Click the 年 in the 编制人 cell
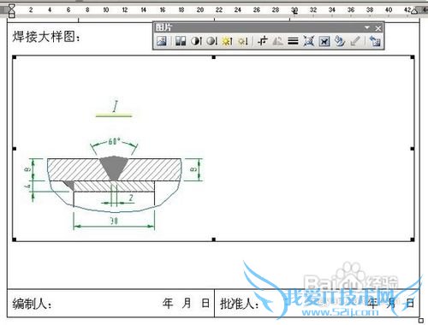428x325 pixels. [168, 303]
